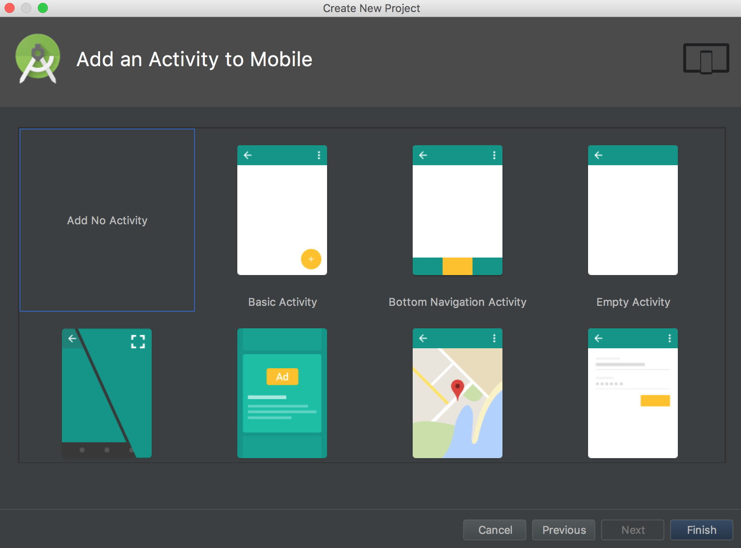This screenshot has width=741, height=548.
Task: Choose the Basic Activity template thumbnail
Action: coord(282,210)
